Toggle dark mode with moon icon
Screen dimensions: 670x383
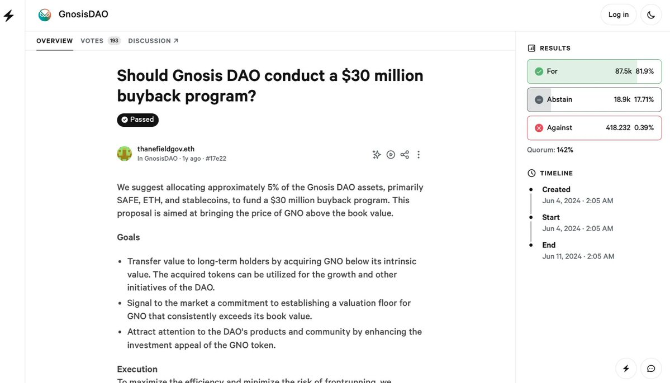coord(651,15)
